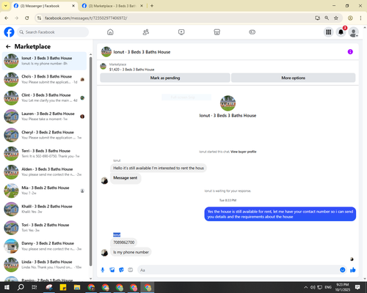This screenshot has height=293, width=367.
Task: Open the Chrome profile icon
Action: pos(350,18)
